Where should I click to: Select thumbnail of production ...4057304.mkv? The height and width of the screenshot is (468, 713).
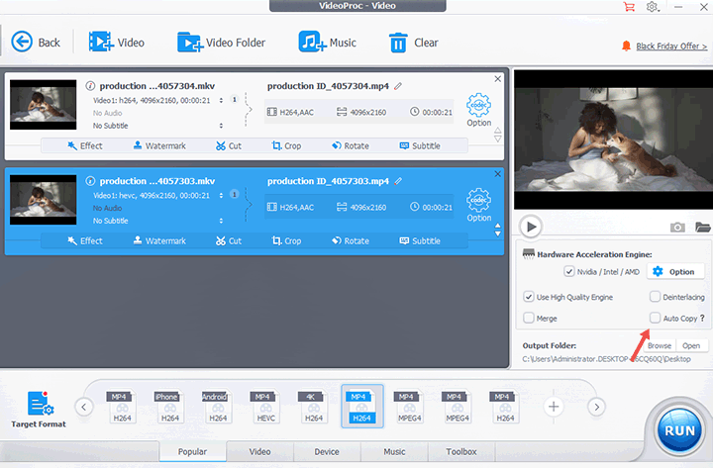[44, 105]
